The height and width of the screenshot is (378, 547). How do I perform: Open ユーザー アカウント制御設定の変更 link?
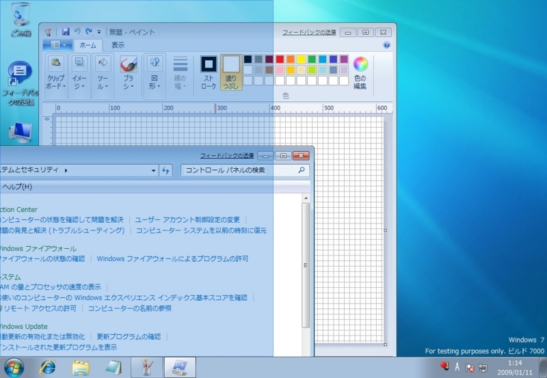click(187, 219)
